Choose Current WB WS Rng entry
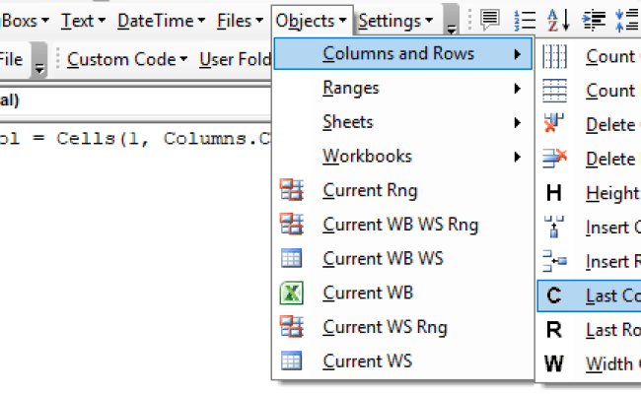Viewport: 641px width, 394px height. coord(403,225)
